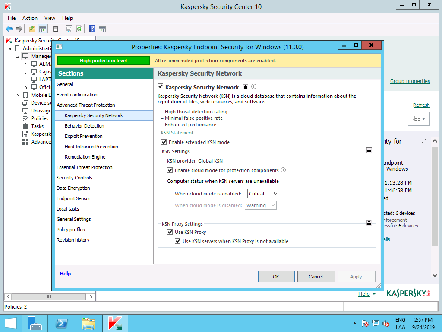Launch PowerShell from taskbar

coord(62,323)
